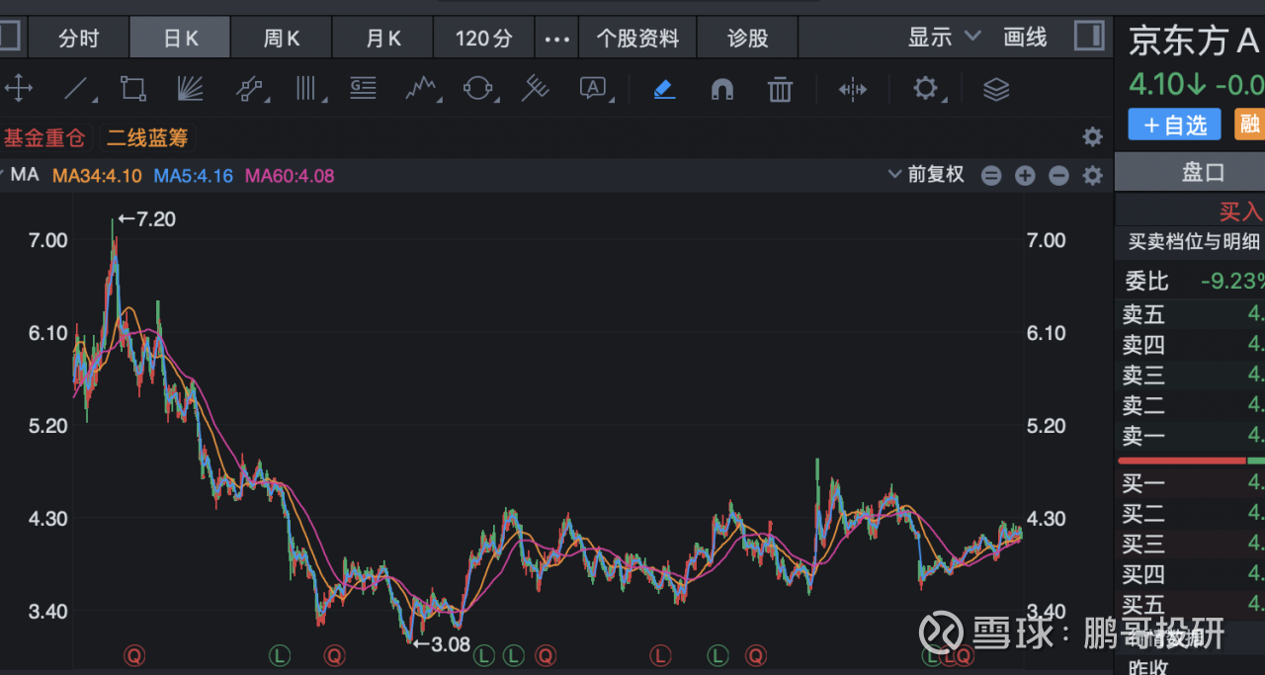The height and width of the screenshot is (675, 1265).
Task: Open the layers stack icon
Action: click(996, 90)
